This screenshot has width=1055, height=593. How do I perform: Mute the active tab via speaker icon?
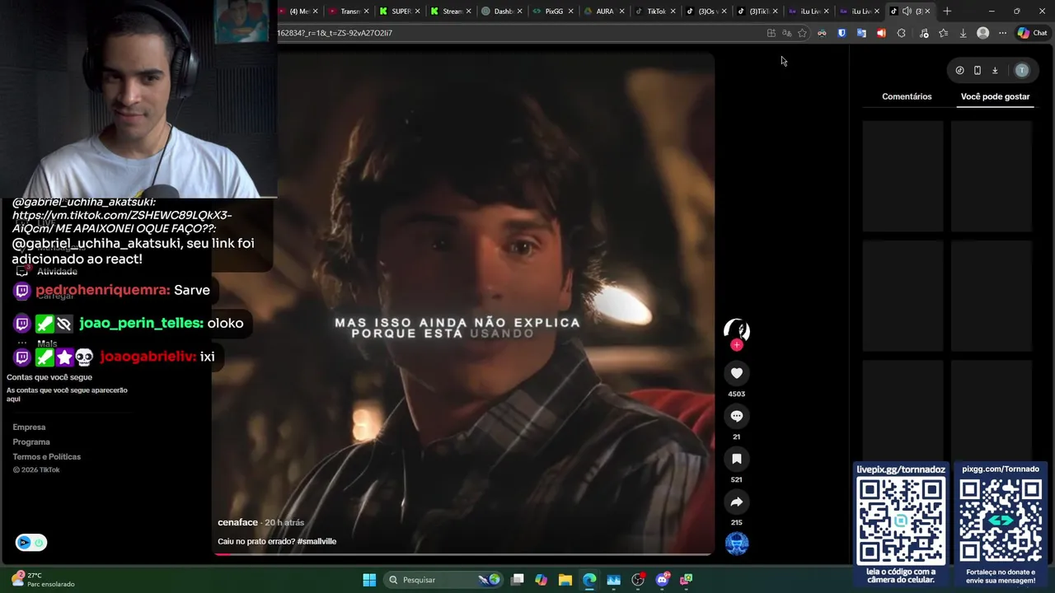(907, 11)
